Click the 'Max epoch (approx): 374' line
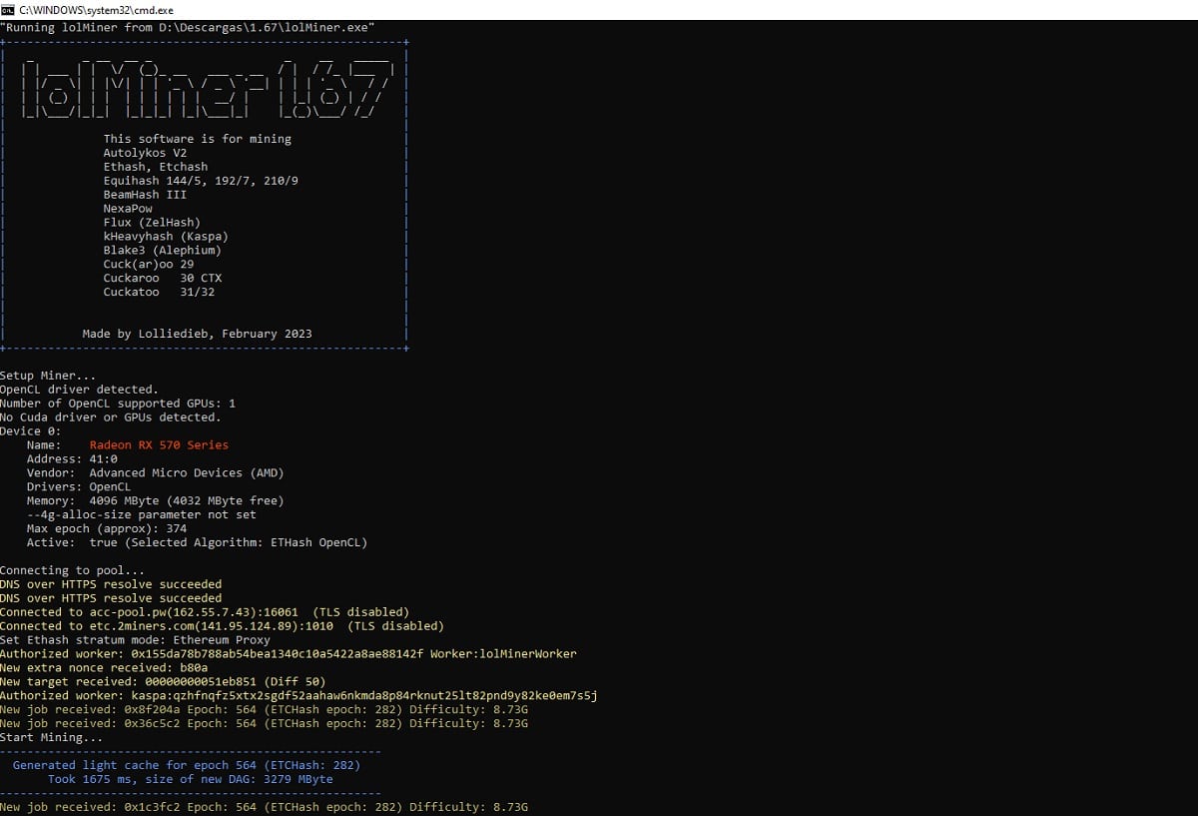The height and width of the screenshot is (816, 1198). 107,529
